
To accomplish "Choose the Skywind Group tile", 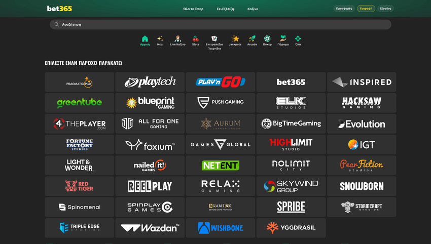I will tap(291, 186).
